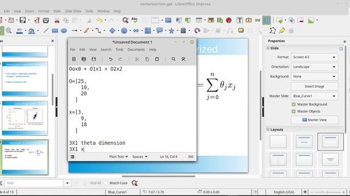Close the Properties sidebar panel
Image resolution: width=350 pixels, height=196 pixels.
point(345,41)
